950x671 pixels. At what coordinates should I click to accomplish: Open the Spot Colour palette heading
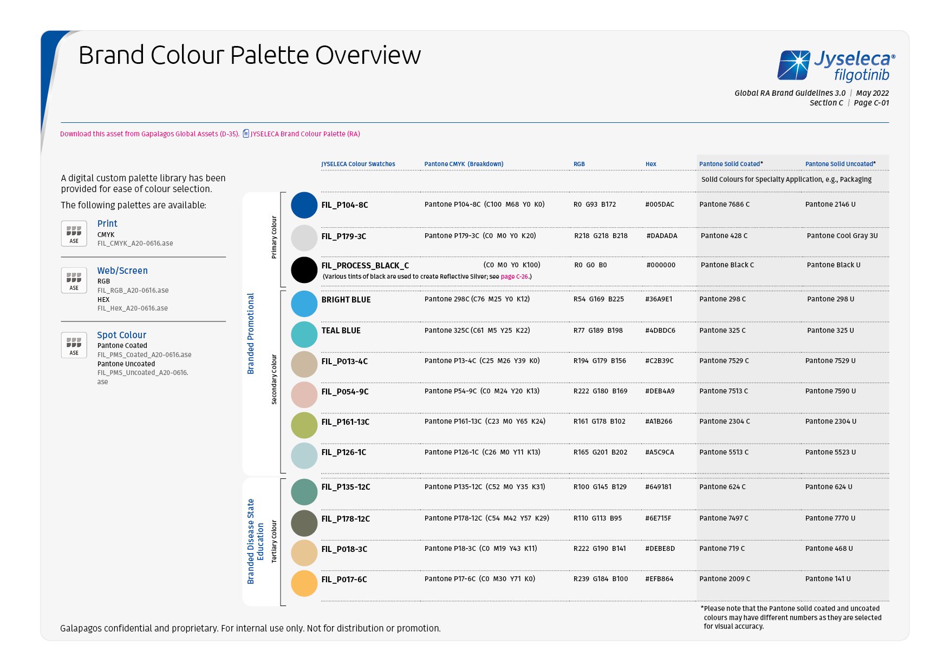point(122,335)
